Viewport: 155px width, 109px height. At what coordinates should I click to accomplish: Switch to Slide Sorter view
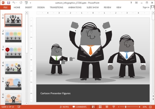[100, 107]
